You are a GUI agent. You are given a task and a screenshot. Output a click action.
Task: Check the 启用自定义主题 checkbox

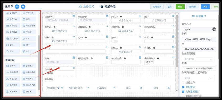pos(183,96)
